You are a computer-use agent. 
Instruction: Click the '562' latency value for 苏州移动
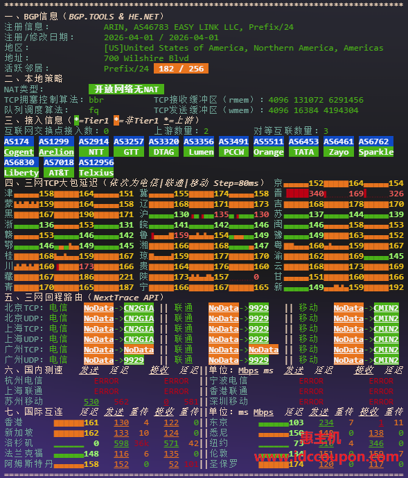point(121,402)
